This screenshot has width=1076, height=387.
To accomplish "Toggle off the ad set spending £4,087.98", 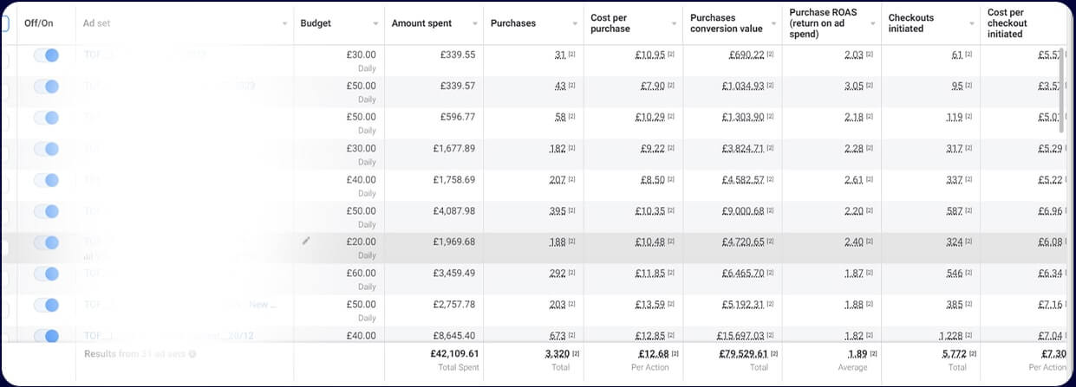I will 47,211.
